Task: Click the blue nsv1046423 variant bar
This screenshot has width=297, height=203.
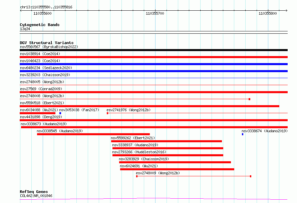Action: tap(154, 64)
